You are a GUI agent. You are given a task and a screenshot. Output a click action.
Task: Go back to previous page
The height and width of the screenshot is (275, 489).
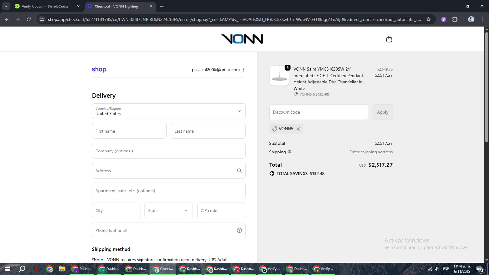[7, 19]
